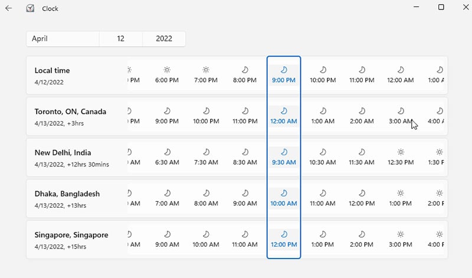Click the moon icon above 8:00 PM local time
This screenshot has width=472, height=278.
[245, 70]
